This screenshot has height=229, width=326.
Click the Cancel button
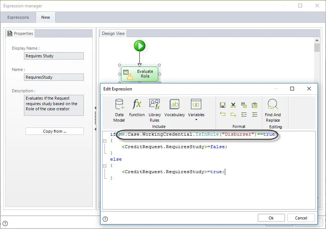(301, 218)
